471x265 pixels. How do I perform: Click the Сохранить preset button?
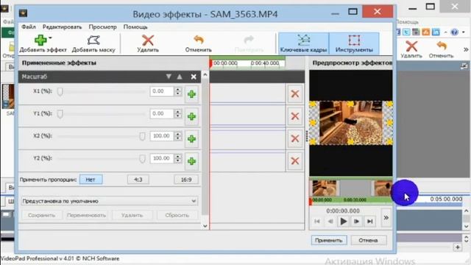pos(42,215)
